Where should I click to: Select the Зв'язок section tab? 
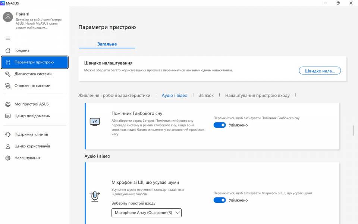pos(206,96)
